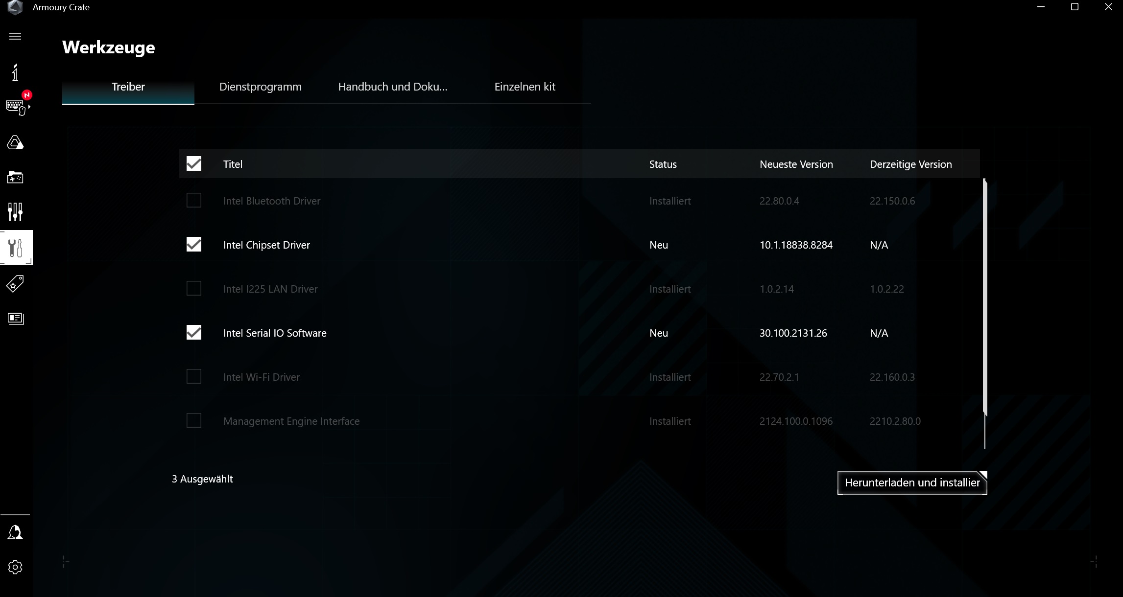This screenshot has width=1123, height=597.
Task: Select the Treiber tab
Action: pyautogui.click(x=128, y=87)
